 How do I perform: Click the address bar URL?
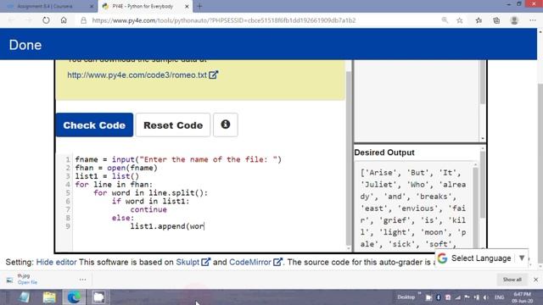tap(224, 20)
